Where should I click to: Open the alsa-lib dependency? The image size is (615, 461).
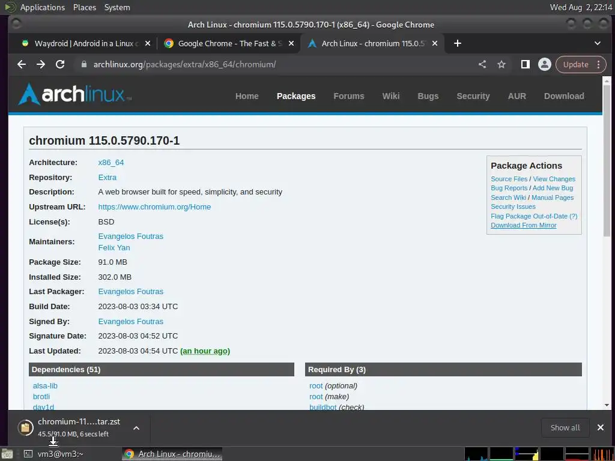click(45, 386)
